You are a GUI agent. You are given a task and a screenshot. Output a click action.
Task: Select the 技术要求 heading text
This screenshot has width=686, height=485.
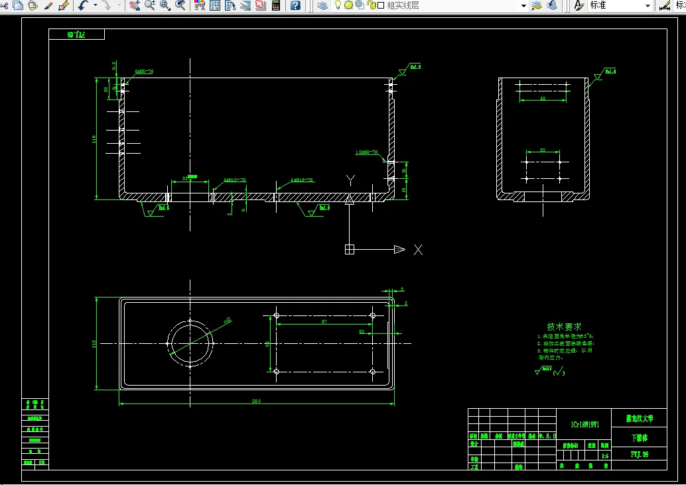565,327
